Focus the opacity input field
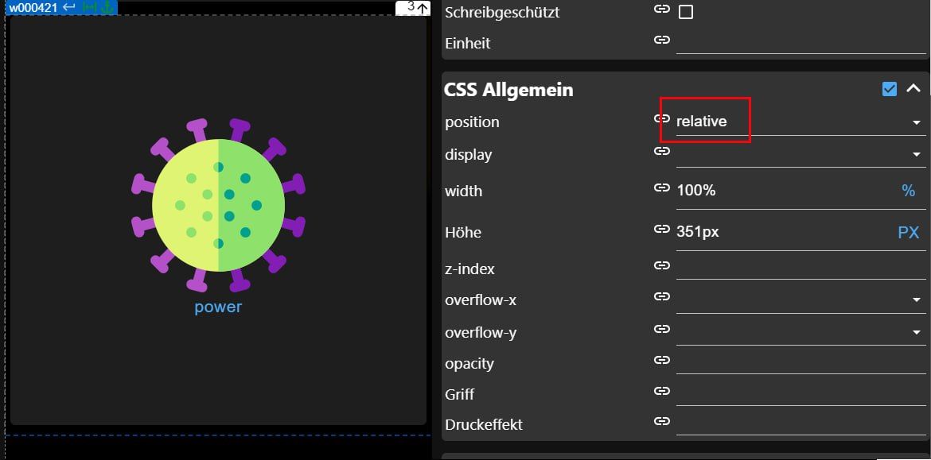 point(801,362)
